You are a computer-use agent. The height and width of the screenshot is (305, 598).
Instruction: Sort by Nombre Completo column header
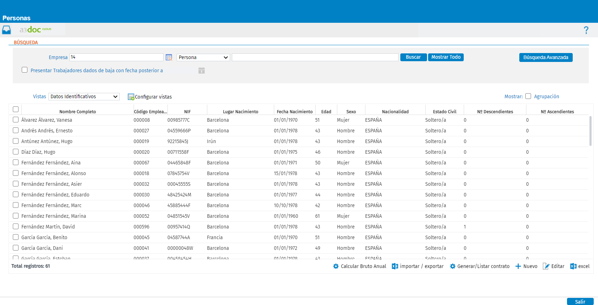[x=78, y=112]
